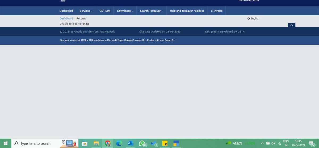
Task: Show hidden system tray icons
Action: tap(262, 143)
